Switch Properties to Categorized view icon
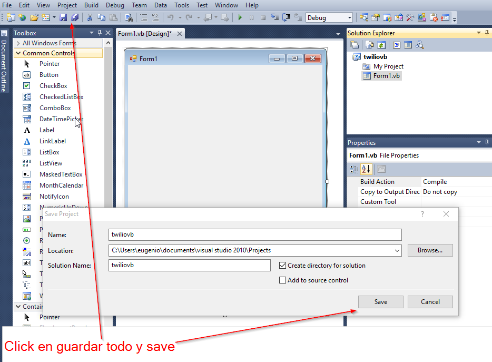This screenshot has width=492, height=362. (x=354, y=169)
